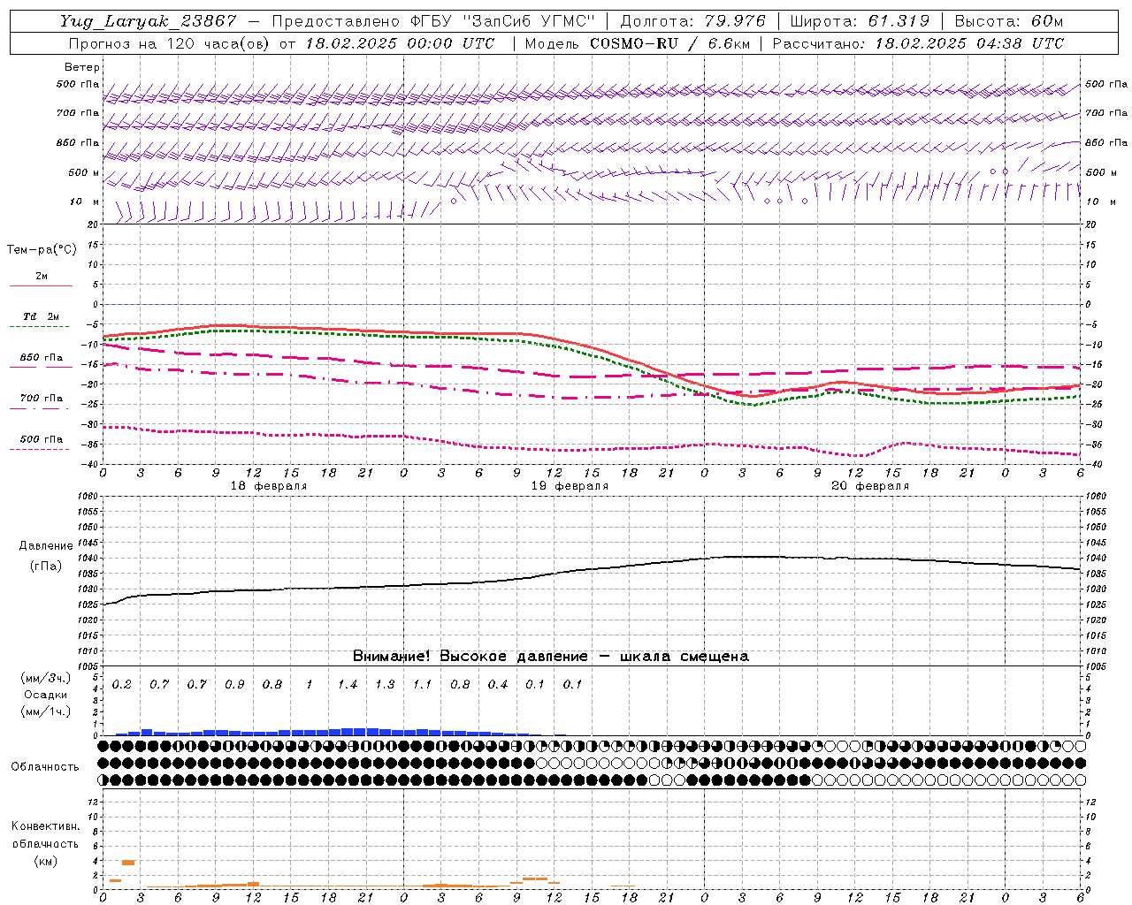Click the 1.1 precipitation value
This screenshot has width=1132, height=905.
coord(423,685)
